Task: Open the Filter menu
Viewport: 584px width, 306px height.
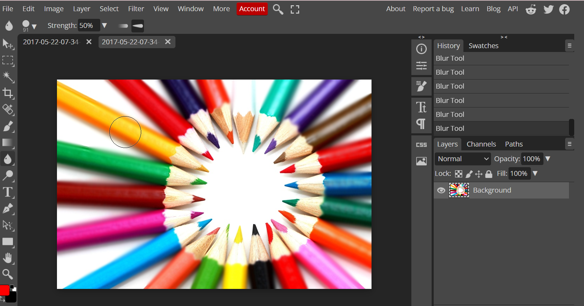Action: pyautogui.click(x=136, y=9)
